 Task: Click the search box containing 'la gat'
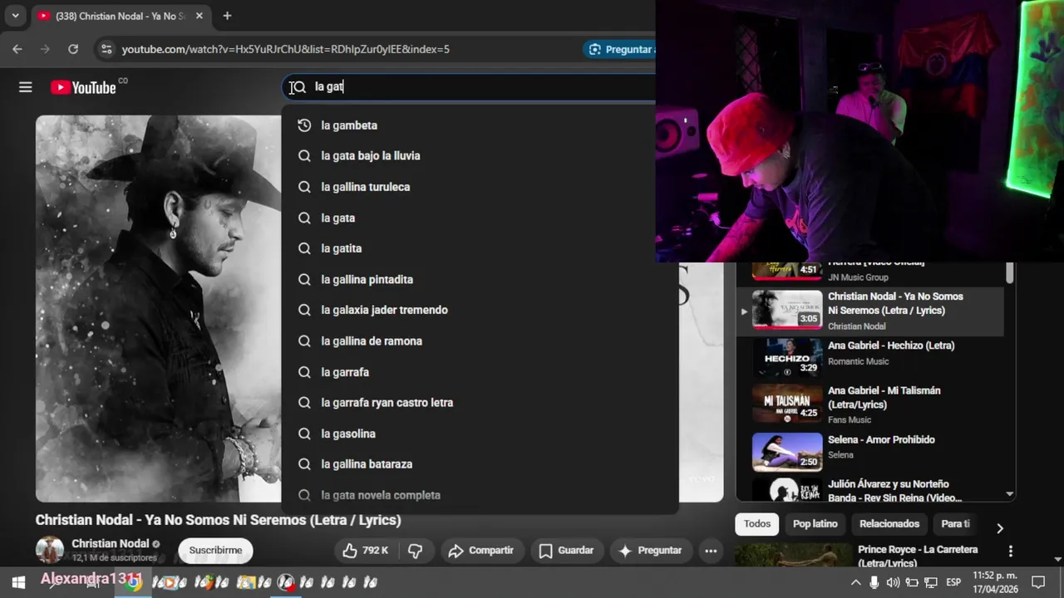pos(470,86)
